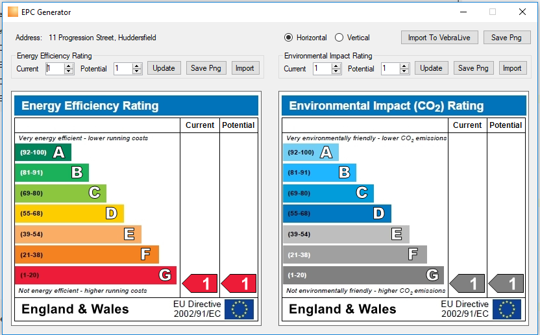Click the red Potential rating arrow showing 1

tap(239, 283)
